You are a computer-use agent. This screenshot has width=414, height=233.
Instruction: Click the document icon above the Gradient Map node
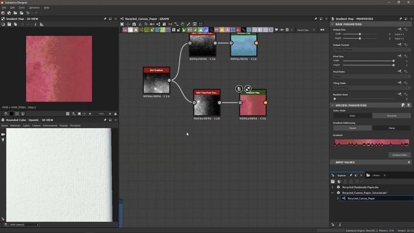tap(239, 89)
